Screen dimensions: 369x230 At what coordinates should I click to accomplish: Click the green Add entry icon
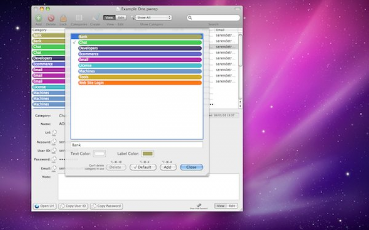point(38,18)
